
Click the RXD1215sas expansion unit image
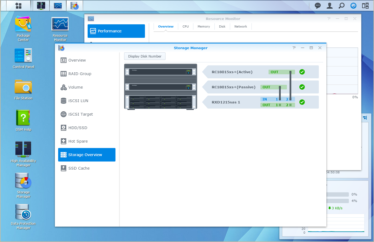pos(161,102)
